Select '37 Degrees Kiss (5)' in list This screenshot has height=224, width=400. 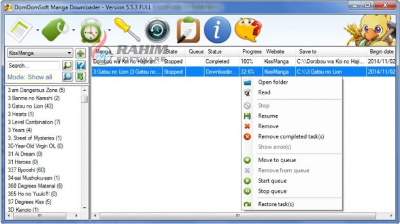click(x=29, y=202)
